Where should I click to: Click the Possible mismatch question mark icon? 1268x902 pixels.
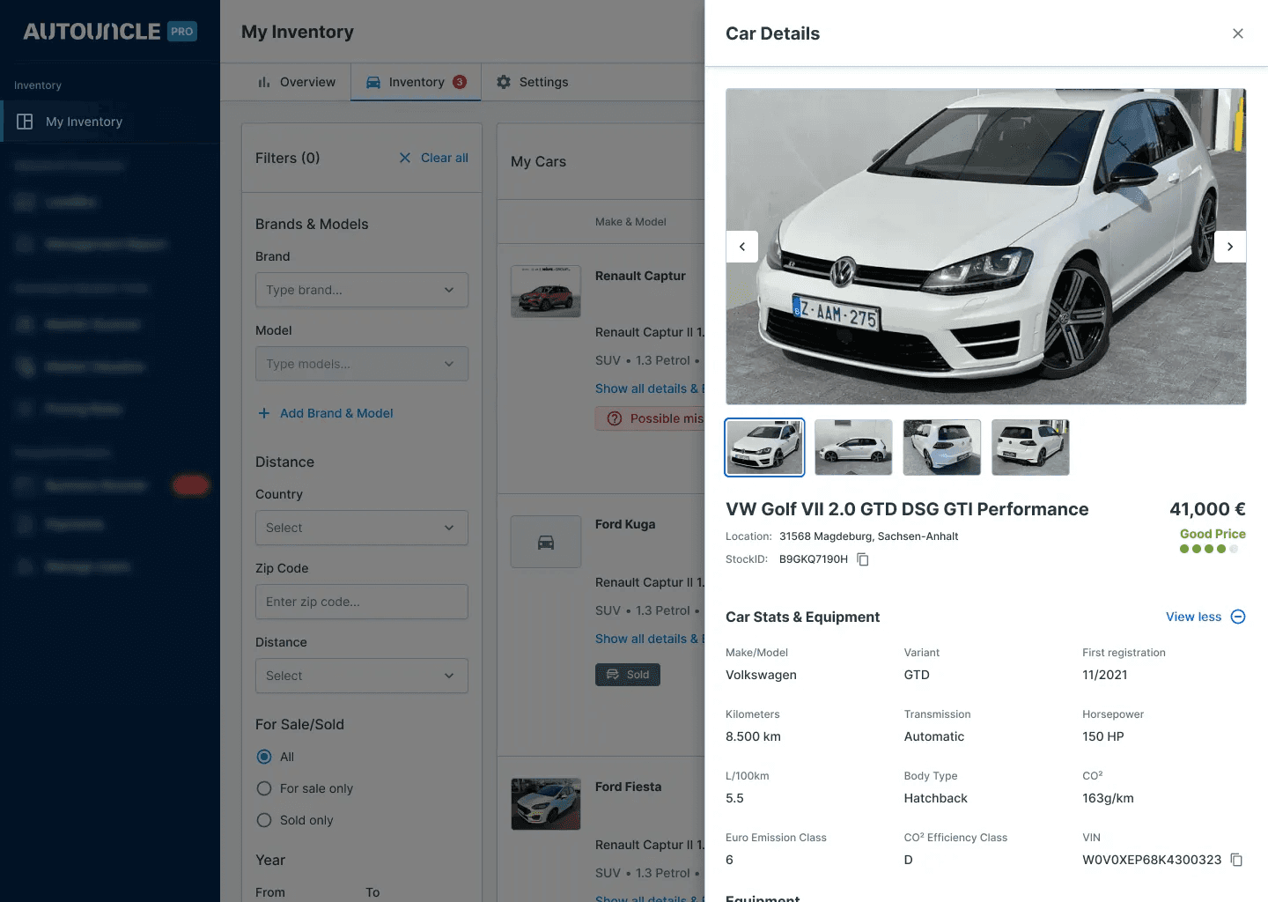coord(615,418)
